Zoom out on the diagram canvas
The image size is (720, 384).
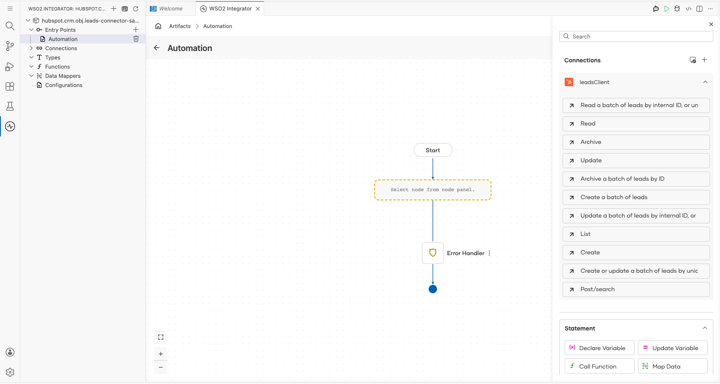(161, 367)
